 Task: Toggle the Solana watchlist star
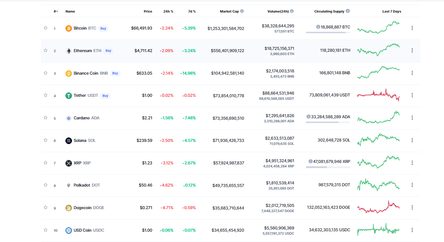coord(45,140)
